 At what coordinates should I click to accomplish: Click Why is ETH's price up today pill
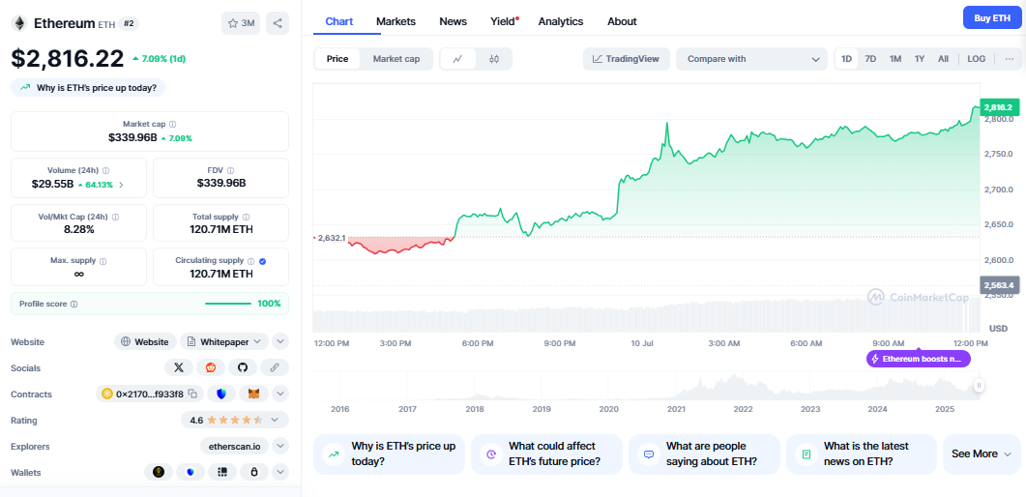pyautogui.click(x=88, y=87)
